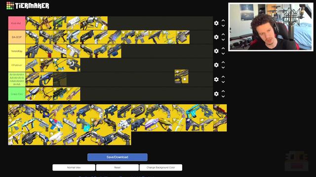
Task: Pick purple-and-white gun in unranked pool
Action: (x=152, y=124)
